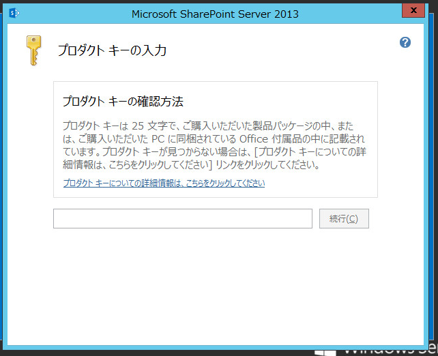Click the プロダクト キーの入力 heading
This screenshot has height=356, width=438.
[112, 50]
